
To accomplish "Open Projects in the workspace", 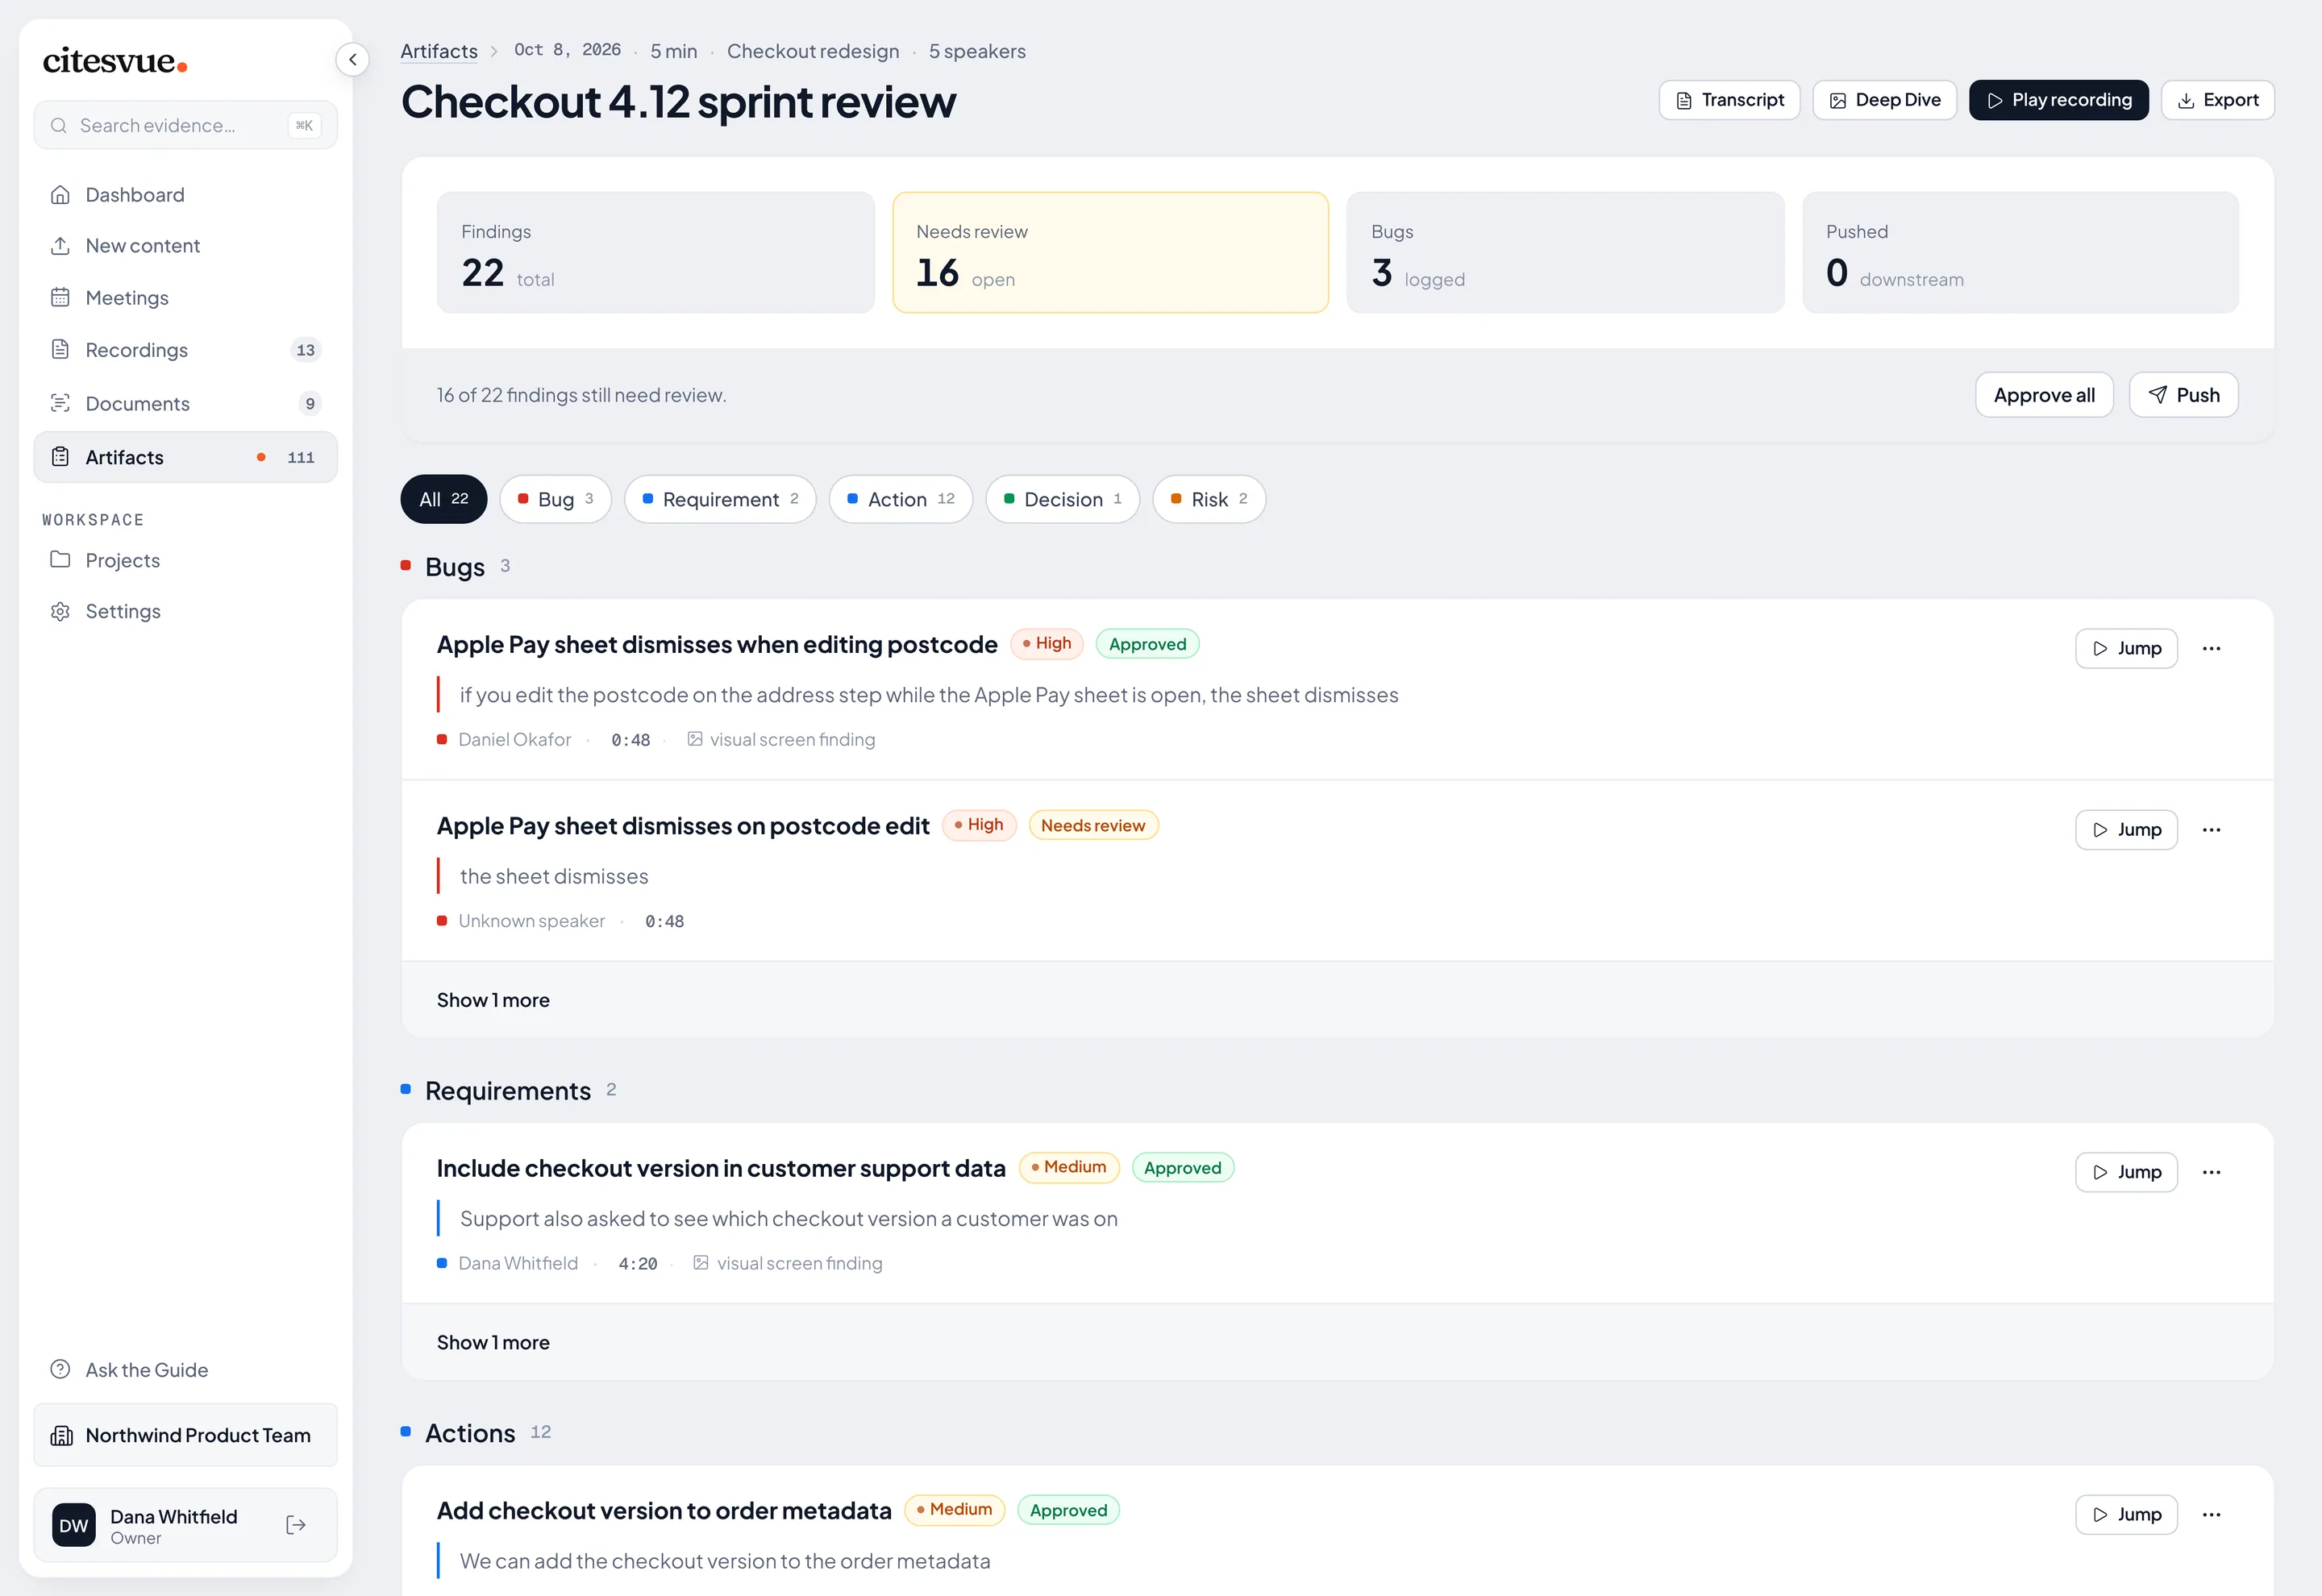I will pyautogui.click(x=185, y=560).
